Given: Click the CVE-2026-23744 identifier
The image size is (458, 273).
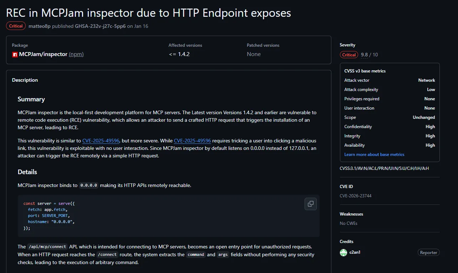Looking at the screenshot, I should [x=356, y=196].
